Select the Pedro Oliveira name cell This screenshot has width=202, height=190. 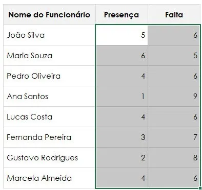49,76
